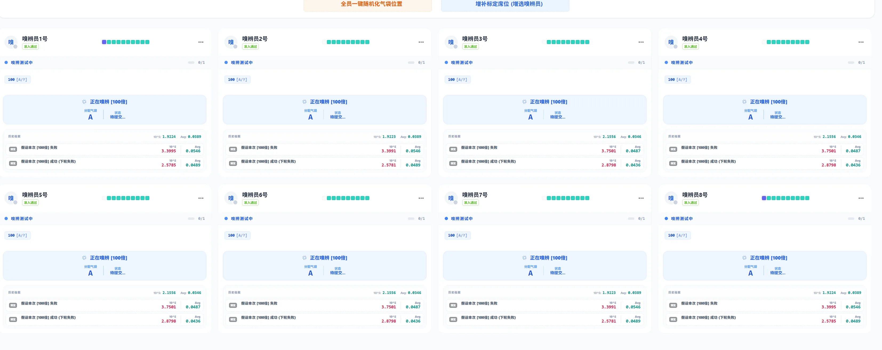Select the 100 [A/?] chip on 嗅辨员4号
The width and height of the screenshot is (882, 350).
tap(677, 79)
